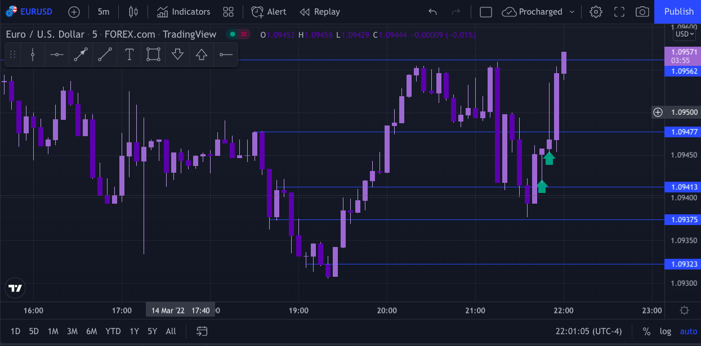
Task: Select the YTD date range tab
Action: 113,331
